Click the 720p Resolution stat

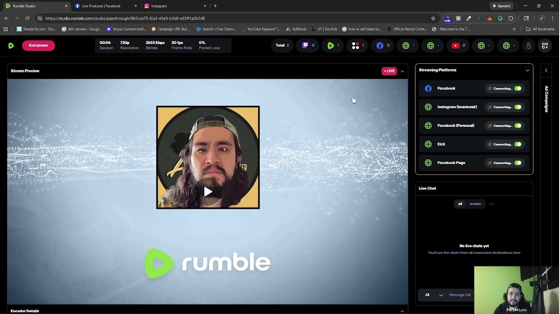129,45
